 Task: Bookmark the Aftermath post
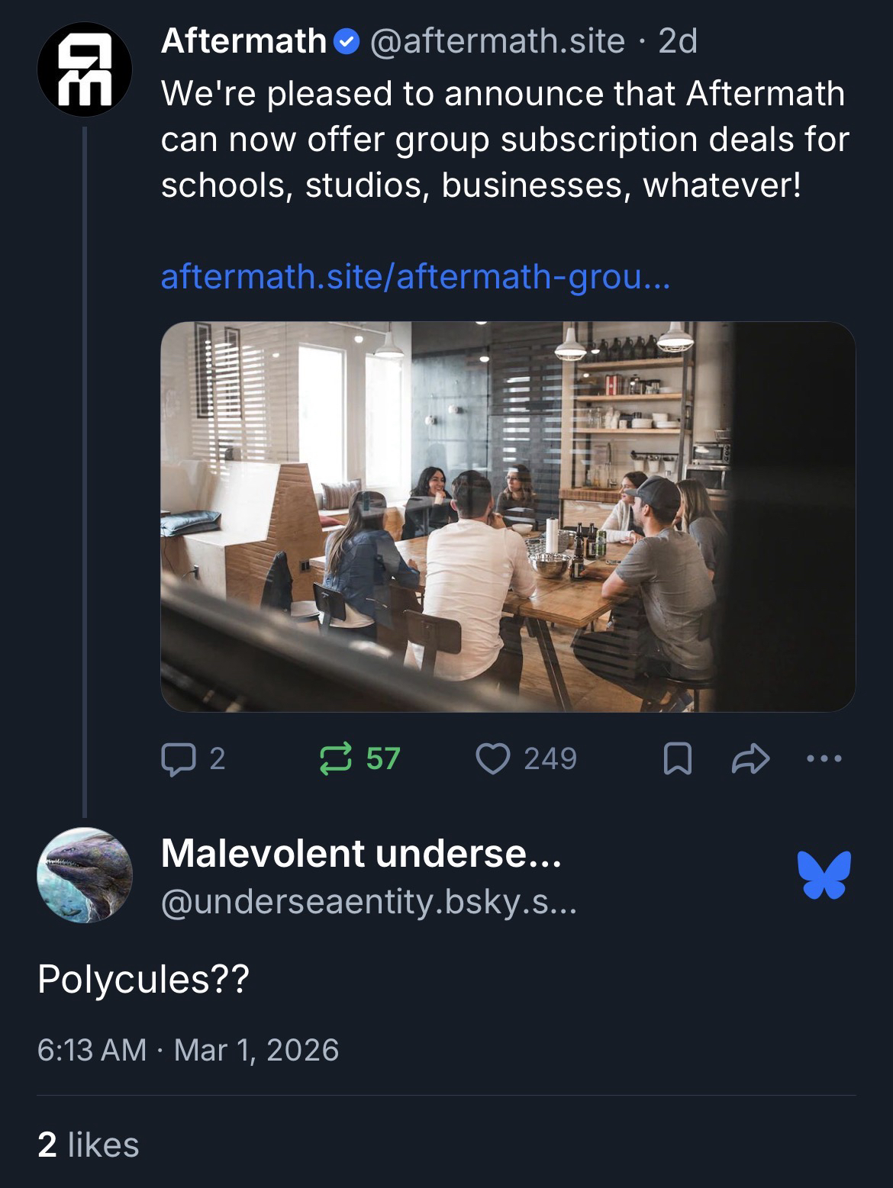[677, 759]
